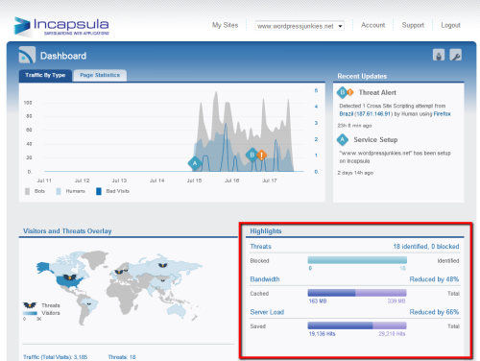Click the 'Jul 17' axis label

coord(270,180)
